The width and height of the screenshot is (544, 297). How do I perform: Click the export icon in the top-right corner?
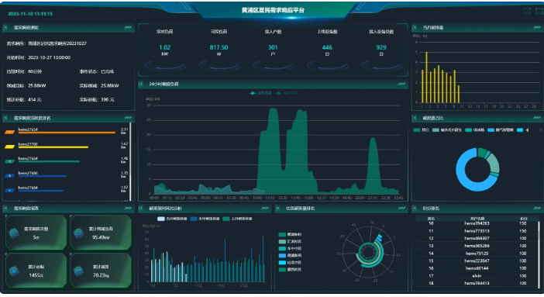pyautogui.click(x=527, y=11)
